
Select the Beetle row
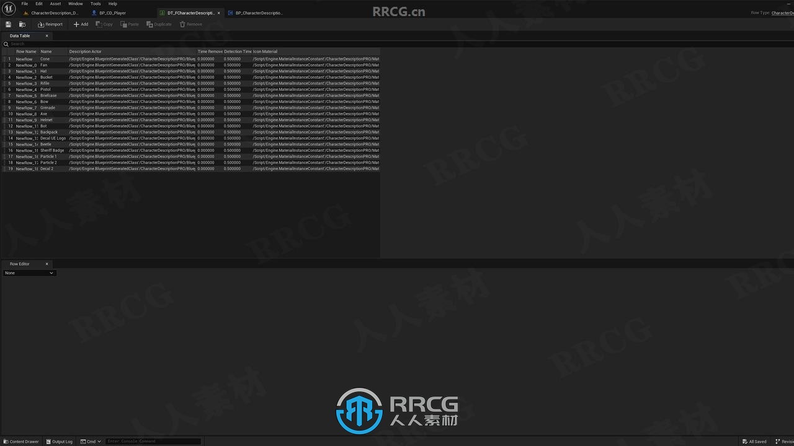click(x=191, y=144)
